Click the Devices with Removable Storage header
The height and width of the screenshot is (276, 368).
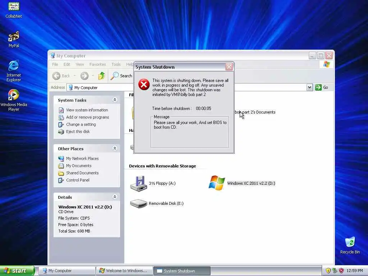tap(162, 166)
